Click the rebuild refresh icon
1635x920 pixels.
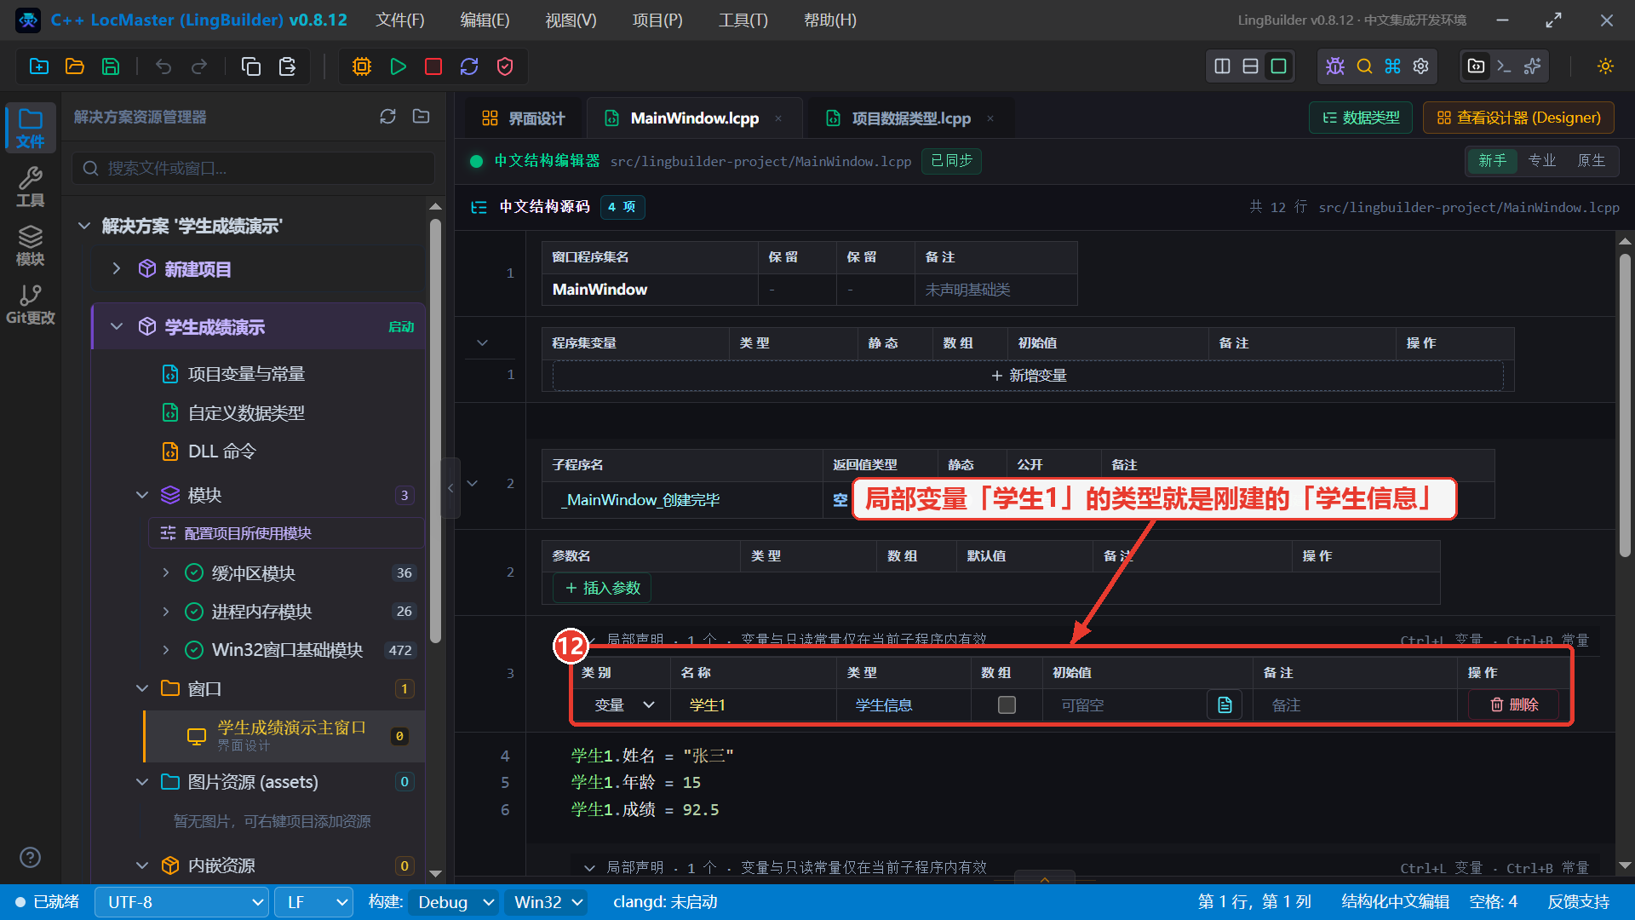click(469, 66)
